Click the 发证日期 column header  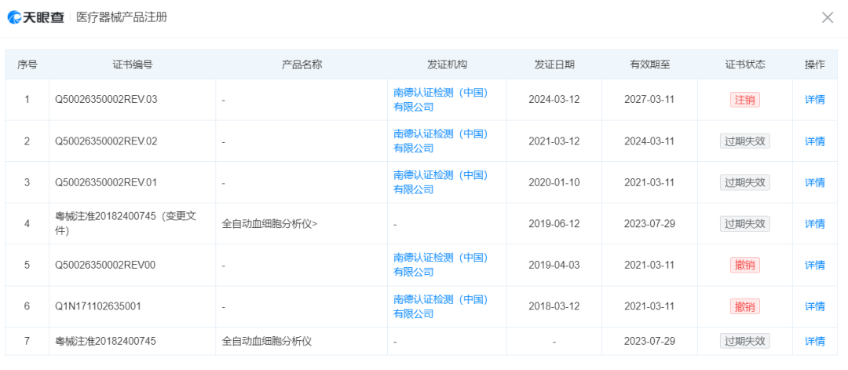pos(554,64)
